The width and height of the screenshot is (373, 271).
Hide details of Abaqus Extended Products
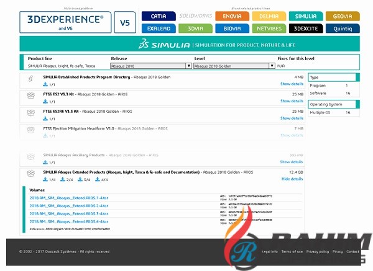point(292,179)
